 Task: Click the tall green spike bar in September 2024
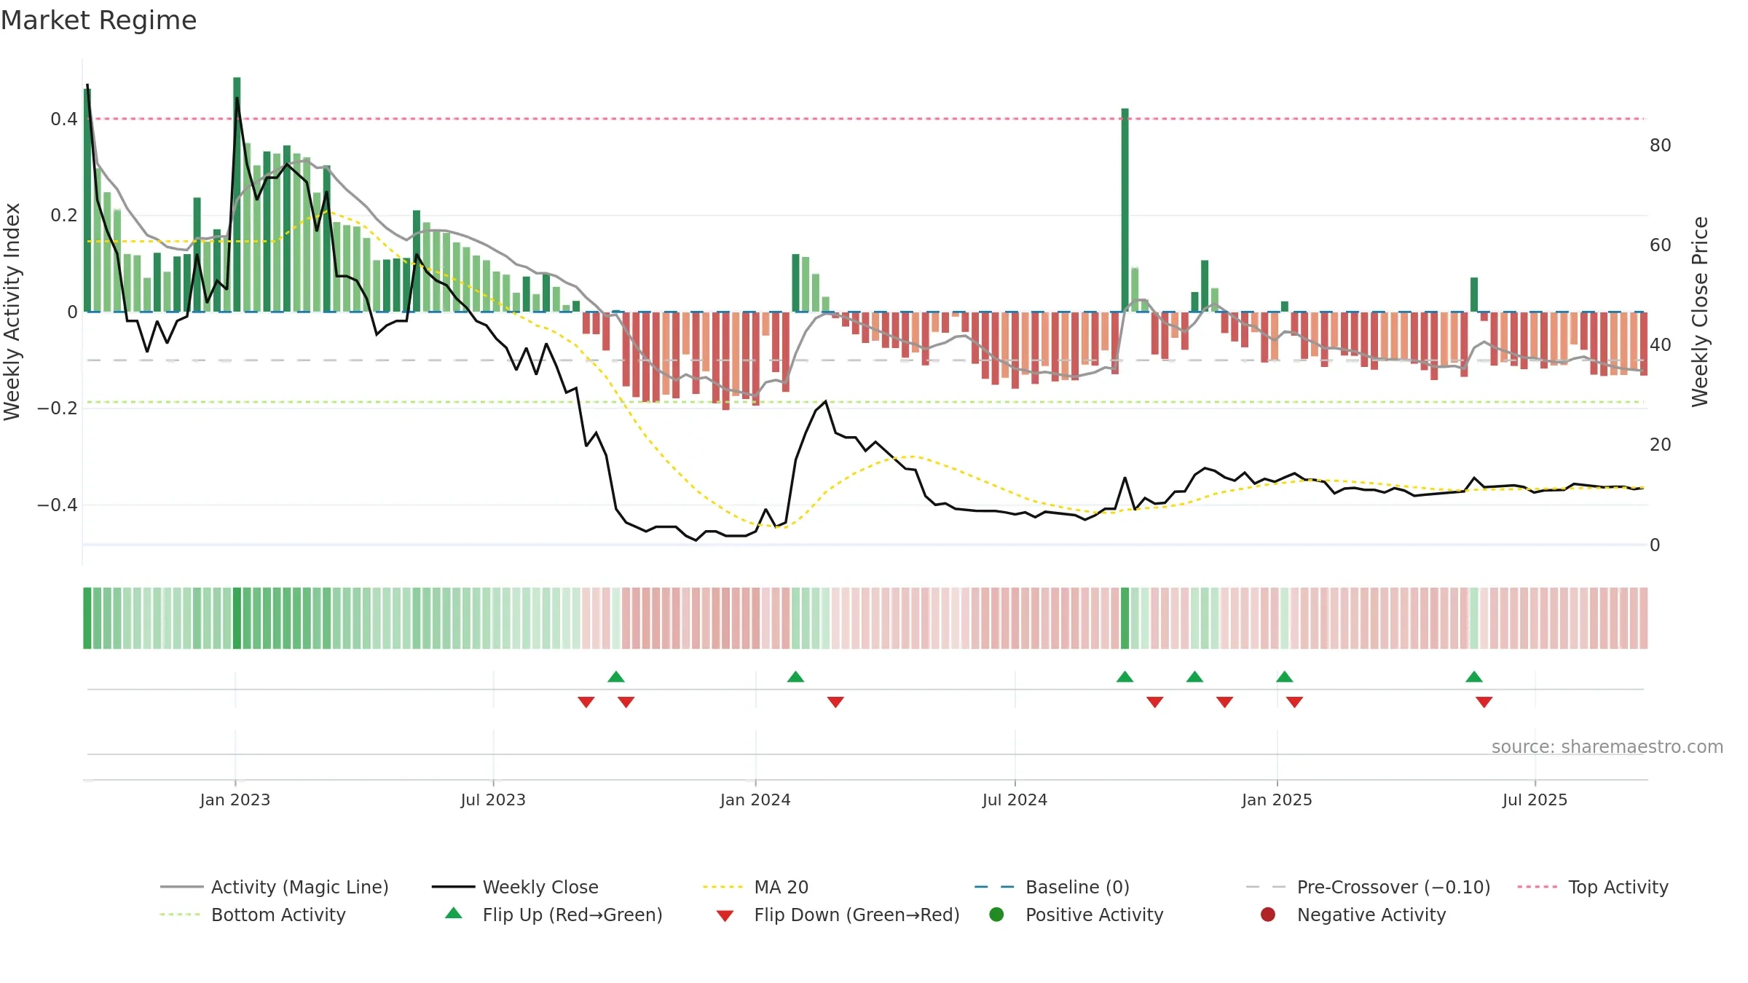tap(1125, 210)
